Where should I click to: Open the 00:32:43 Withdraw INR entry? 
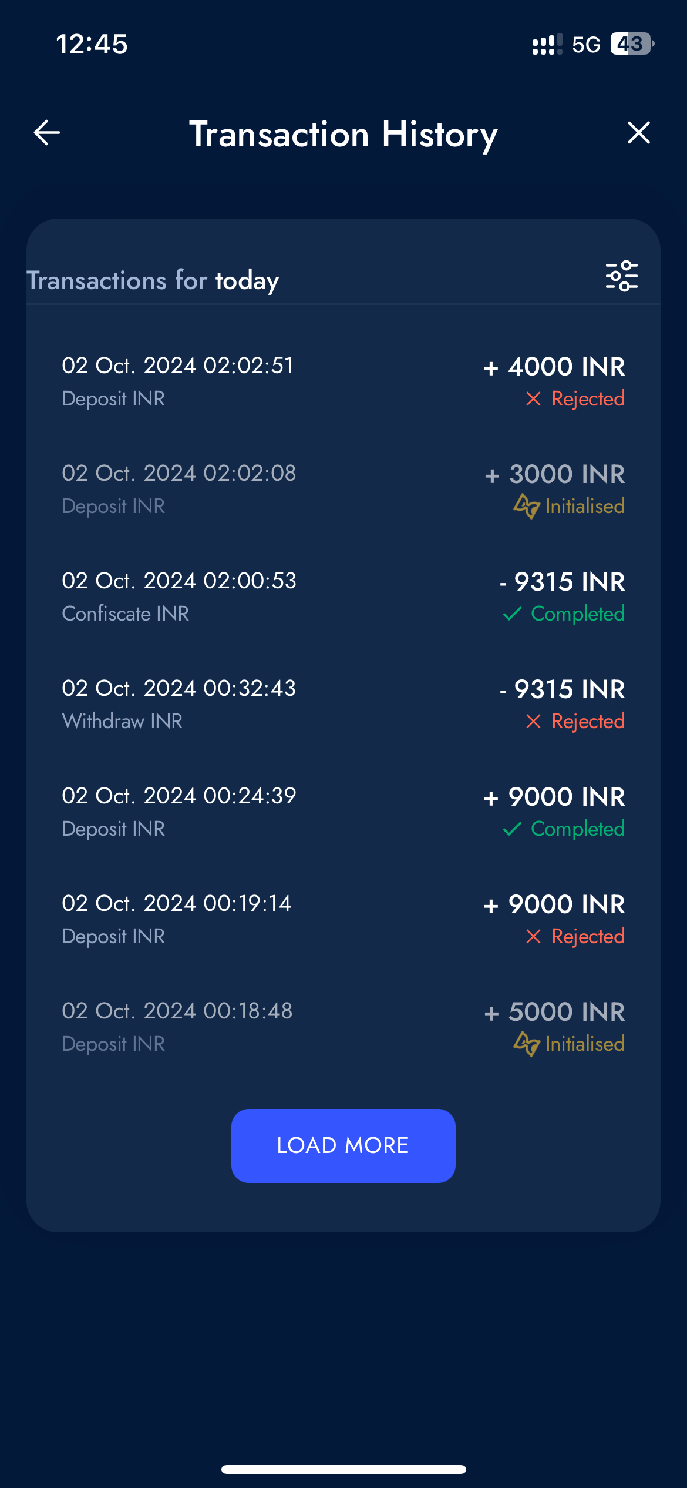coord(343,704)
